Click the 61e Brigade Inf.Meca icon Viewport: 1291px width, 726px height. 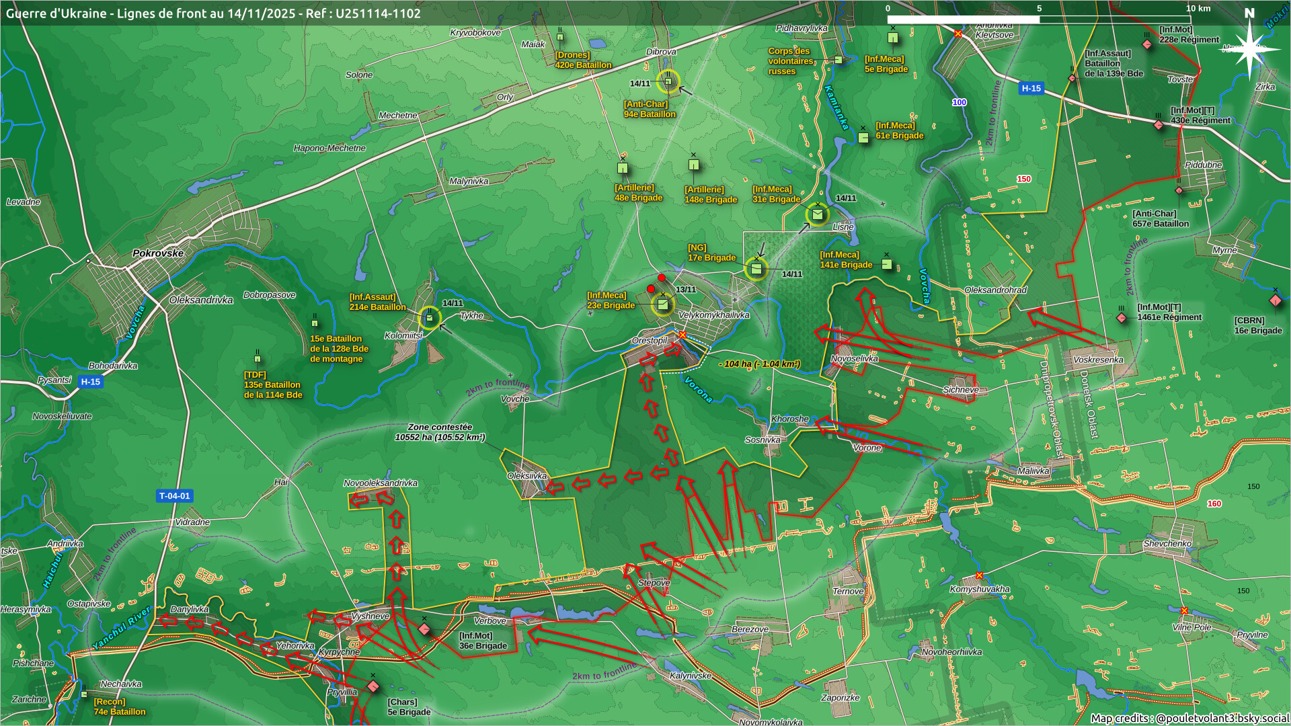click(x=863, y=138)
